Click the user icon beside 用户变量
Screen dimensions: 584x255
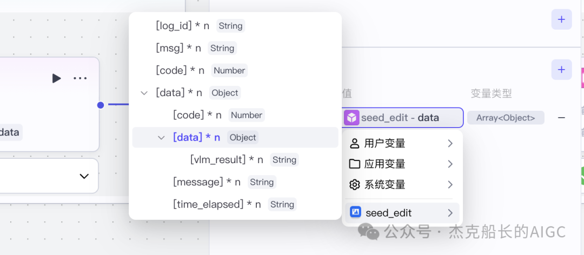tap(355, 143)
